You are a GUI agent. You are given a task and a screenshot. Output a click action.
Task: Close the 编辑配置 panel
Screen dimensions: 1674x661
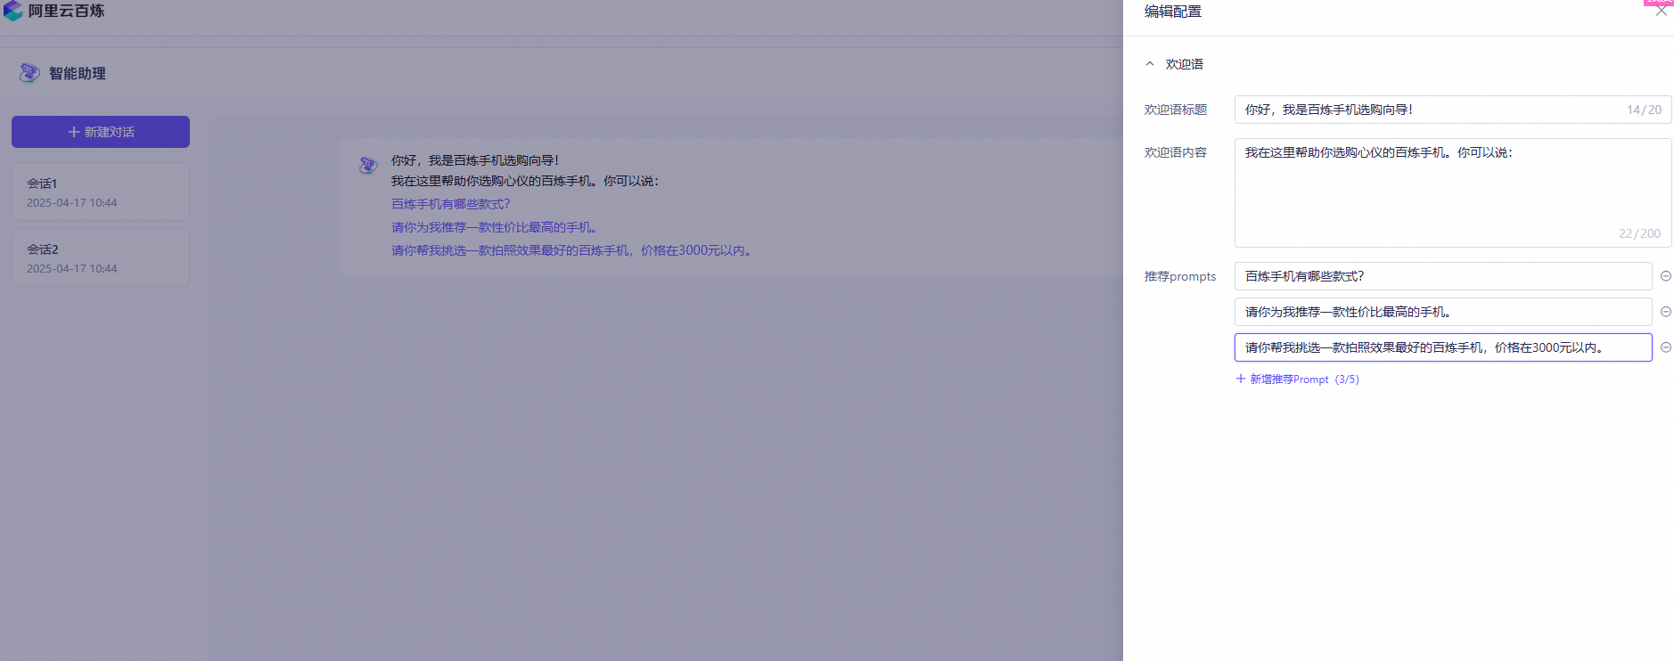coord(1662,11)
